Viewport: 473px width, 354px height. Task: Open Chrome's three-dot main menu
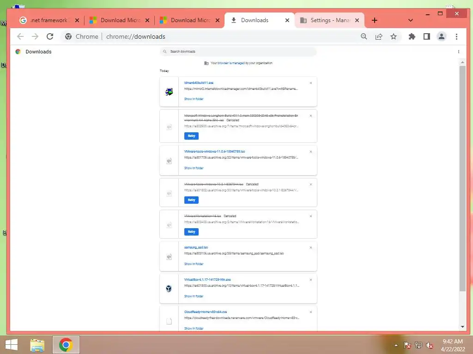[456, 36]
